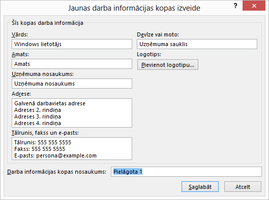Viewport: 269px width, 200px height.
Task: Click the 'Logotips:' label
Action: [149, 54]
